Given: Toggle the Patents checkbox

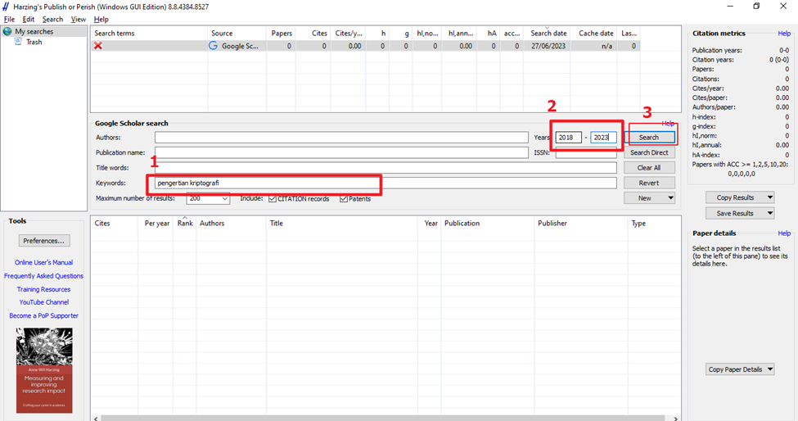Looking at the screenshot, I should pos(344,198).
